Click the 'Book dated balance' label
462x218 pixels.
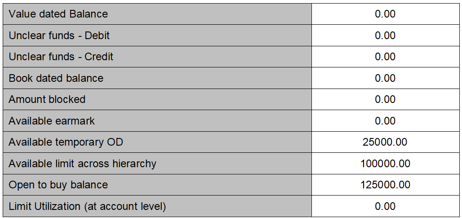pyautogui.click(x=56, y=78)
